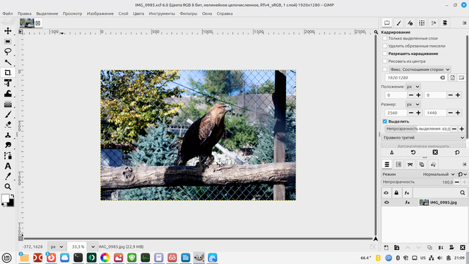Toggle the layers lock header icon
This screenshot has width=469, height=264.
point(397,193)
